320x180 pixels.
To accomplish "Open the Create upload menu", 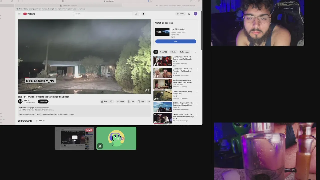I will 181,14.
